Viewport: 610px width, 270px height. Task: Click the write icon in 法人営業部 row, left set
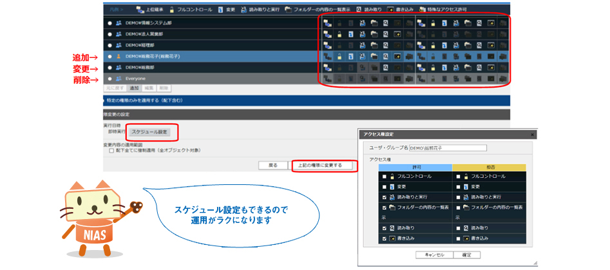397,34
